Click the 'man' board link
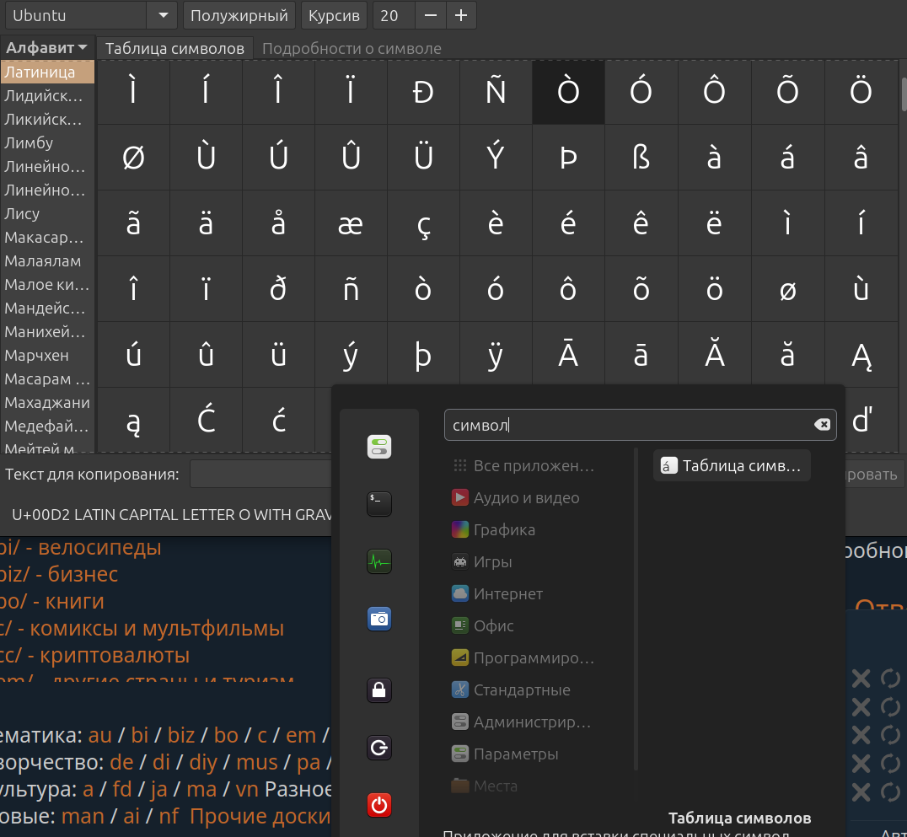Screen dimensions: 907x837 point(83,816)
